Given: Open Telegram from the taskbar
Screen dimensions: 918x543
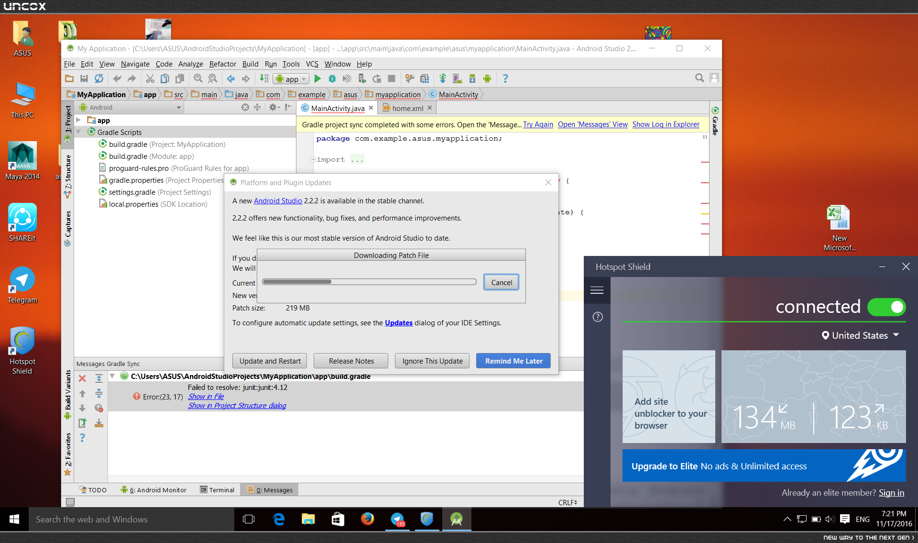Looking at the screenshot, I should [397, 519].
